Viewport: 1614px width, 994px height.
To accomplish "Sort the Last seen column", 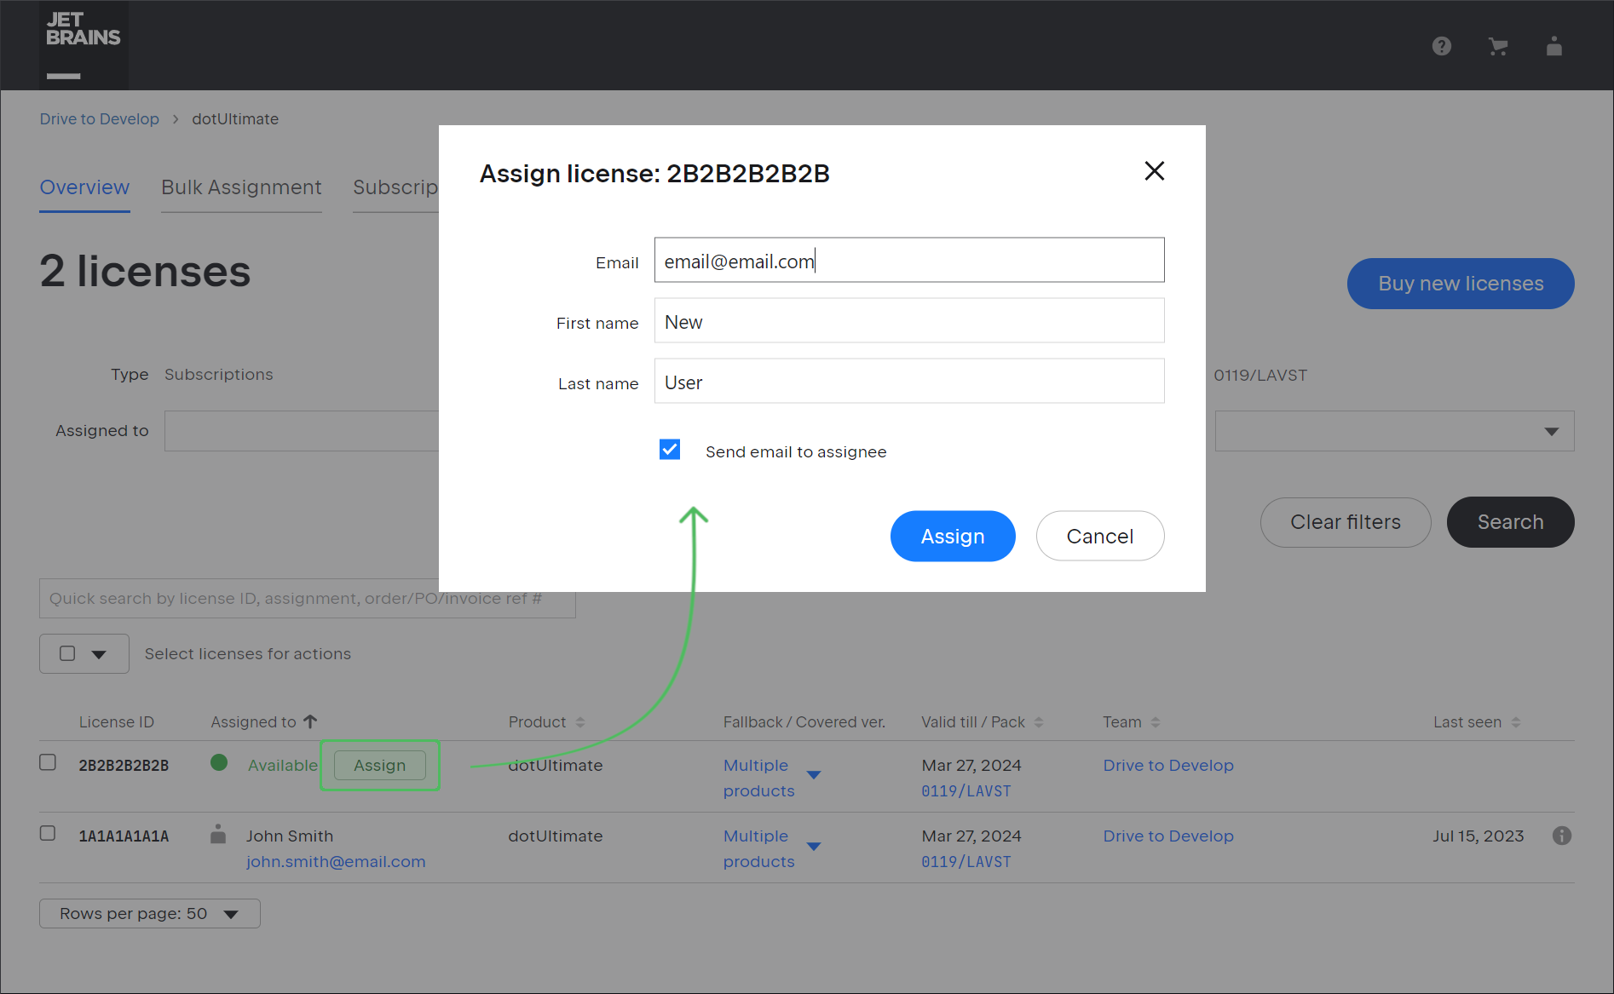I will pyautogui.click(x=1515, y=722).
